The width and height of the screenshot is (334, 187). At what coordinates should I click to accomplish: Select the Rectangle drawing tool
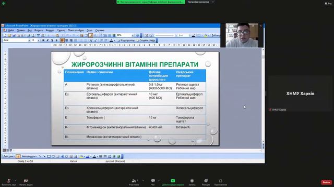click(x=49, y=156)
